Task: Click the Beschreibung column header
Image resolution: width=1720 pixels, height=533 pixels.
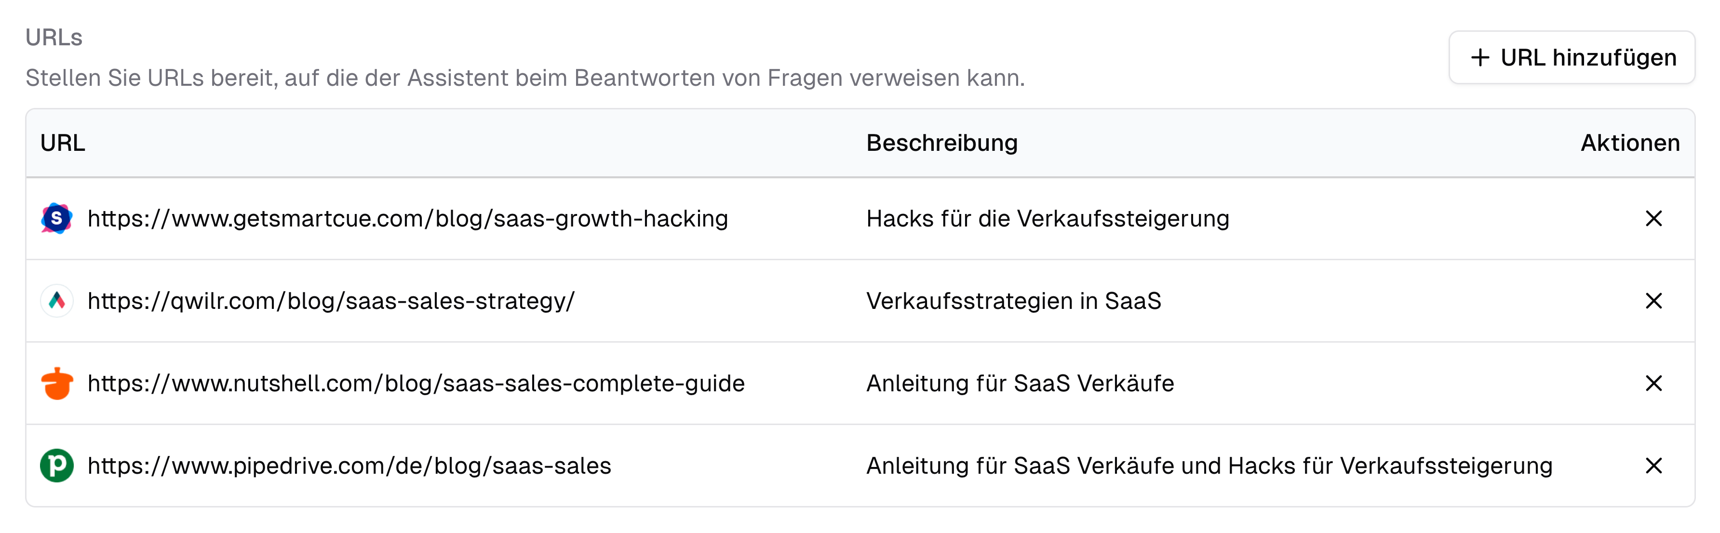Action: coord(943,143)
